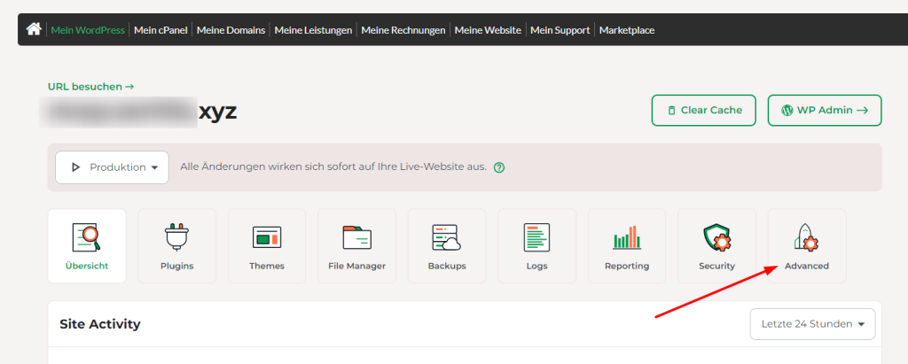The height and width of the screenshot is (364, 908).
Task: Open the Advanced tile
Action: 807,246
